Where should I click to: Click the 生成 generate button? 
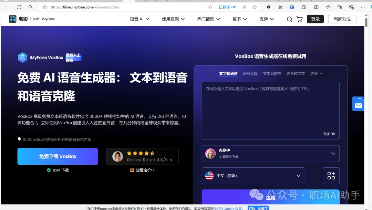point(271,197)
